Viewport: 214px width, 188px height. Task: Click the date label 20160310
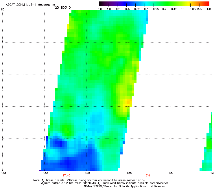[x=63, y=8]
